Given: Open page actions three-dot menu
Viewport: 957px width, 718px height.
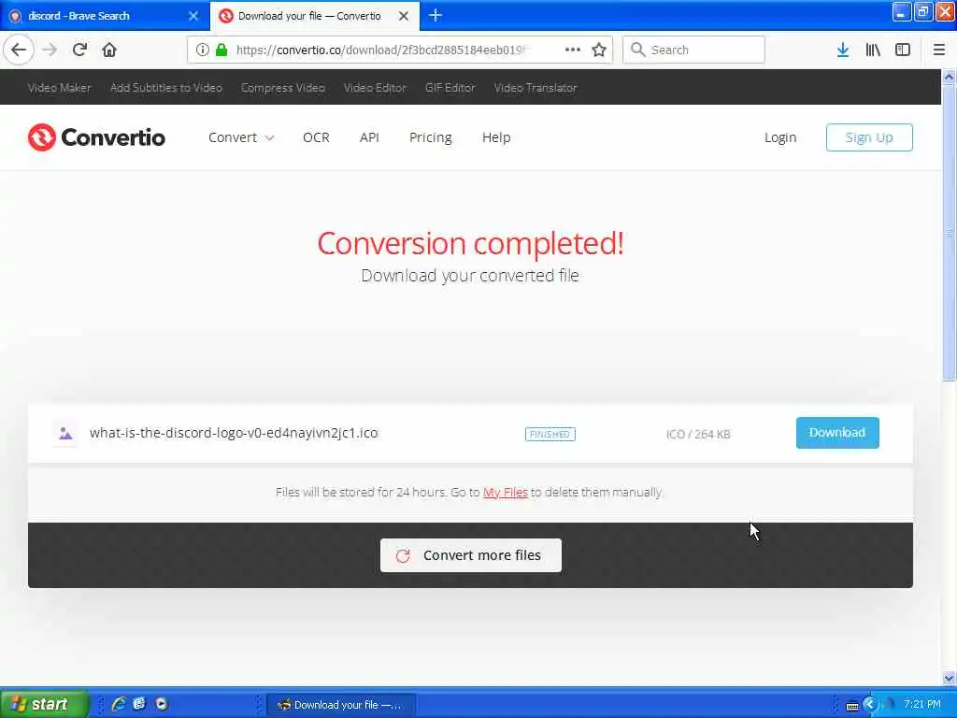Looking at the screenshot, I should tap(573, 50).
